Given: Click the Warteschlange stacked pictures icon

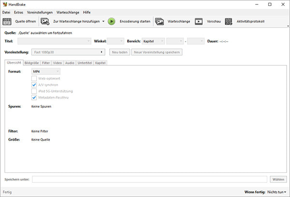Looking at the screenshot, I should point(159,21).
